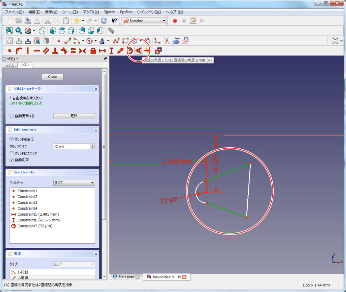
Task: Open the ファイル menu
Action: [14, 12]
